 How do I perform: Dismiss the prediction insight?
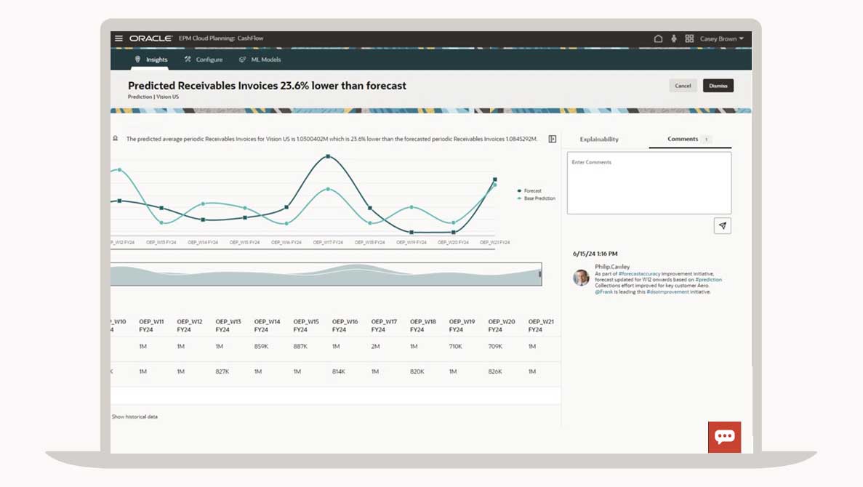tap(718, 86)
